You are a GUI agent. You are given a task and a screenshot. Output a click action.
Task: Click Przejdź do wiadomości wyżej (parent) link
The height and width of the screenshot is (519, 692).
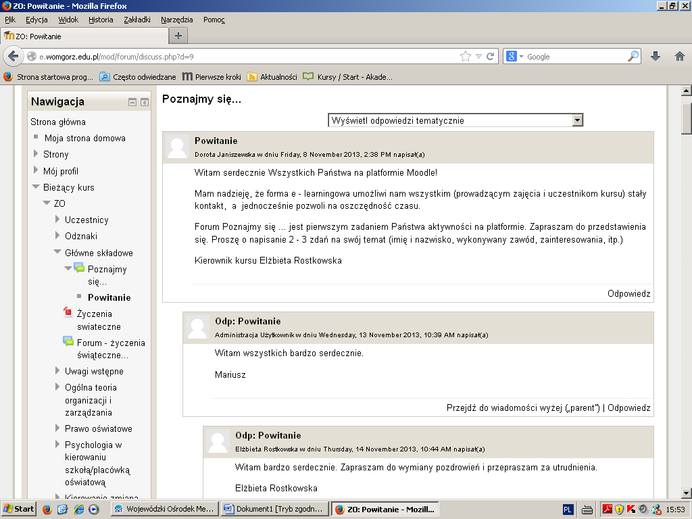[523, 407]
